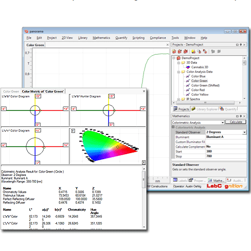Switch to the Projects bottom tab
Image resolution: width=251 pixels, height=251 pixels.
181,109
